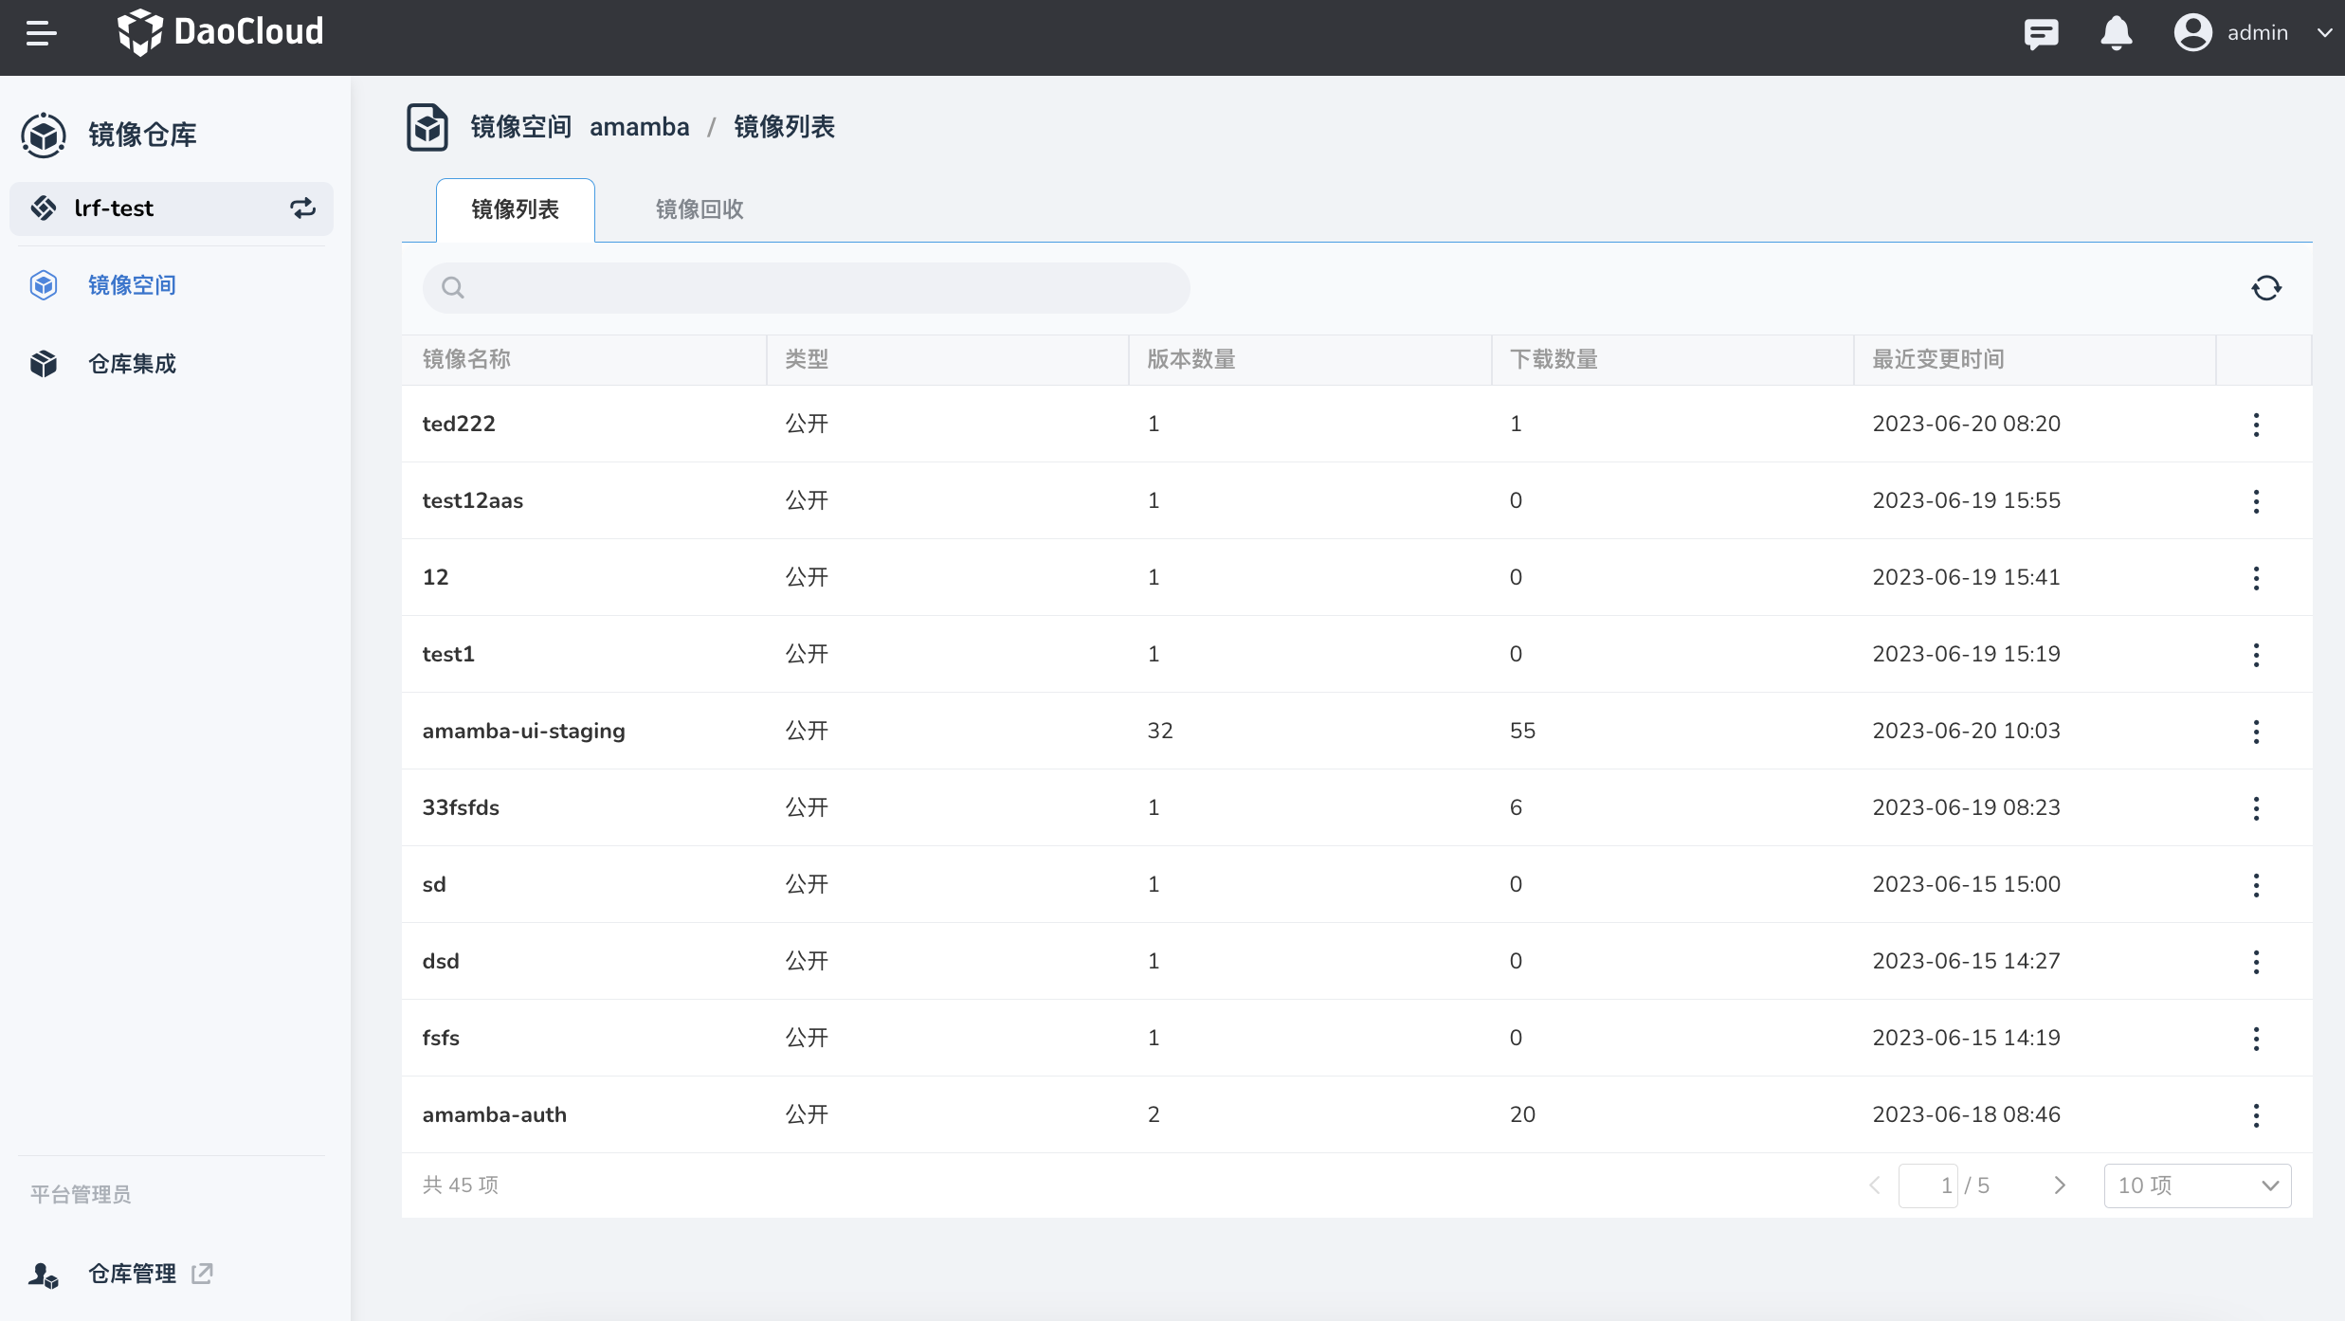Open more actions for test1

[x=2256, y=655]
